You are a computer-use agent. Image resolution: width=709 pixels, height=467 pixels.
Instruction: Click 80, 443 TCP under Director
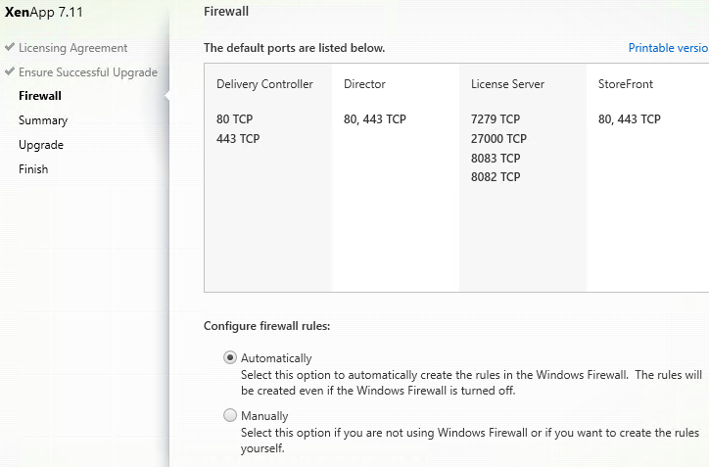pyautogui.click(x=375, y=119)
